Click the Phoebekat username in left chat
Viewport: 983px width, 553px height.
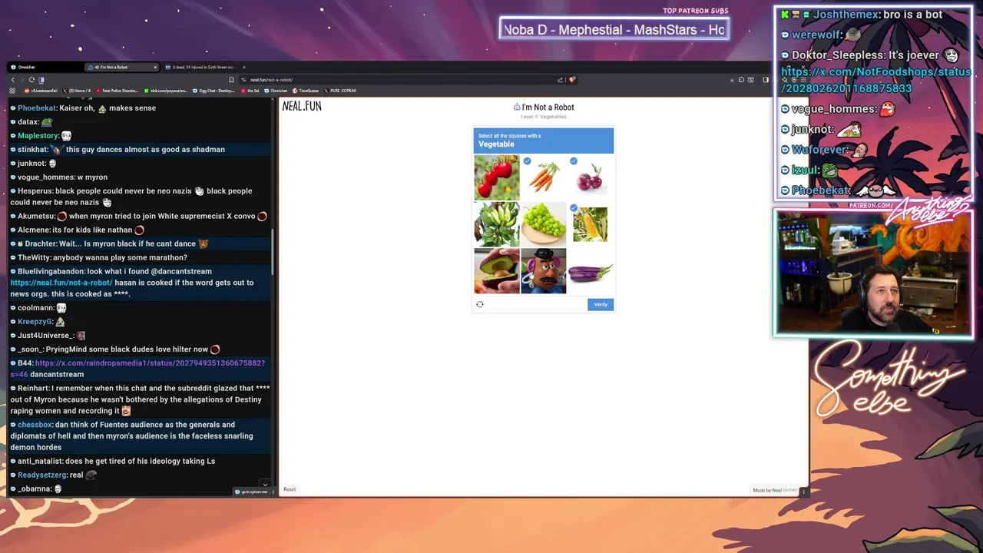[36, 108]
